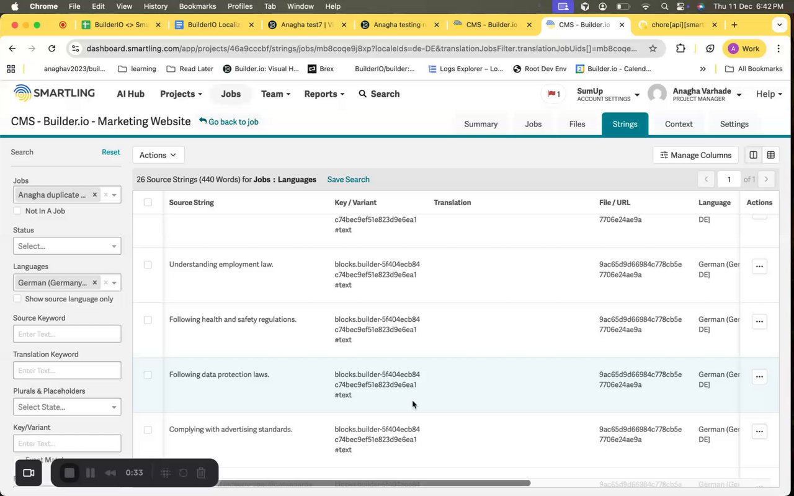Image resolution: width=794 pixels, height=496 pixels.
Task: Bookmark page with the star icon
Action: pyautogui.click(x=653, y=48)
